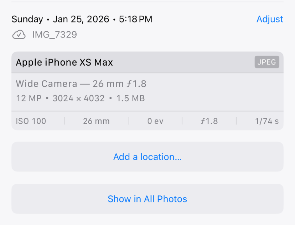
Task: Select the 0 ev exposure value
Action: click(x=155, y=121)
